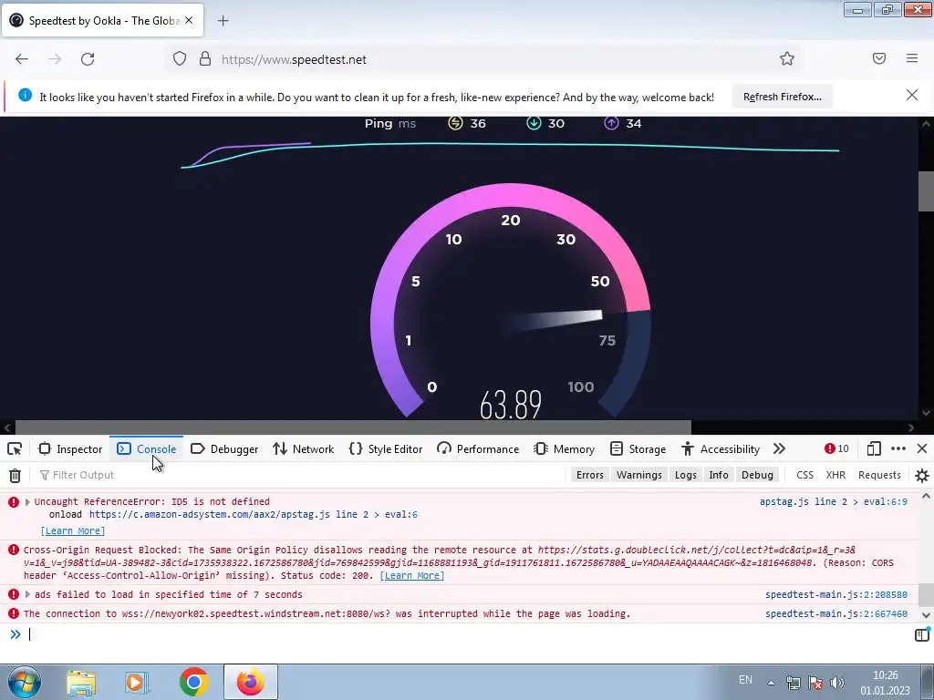Expand the ads failed to load message

(x=27, y=594)
